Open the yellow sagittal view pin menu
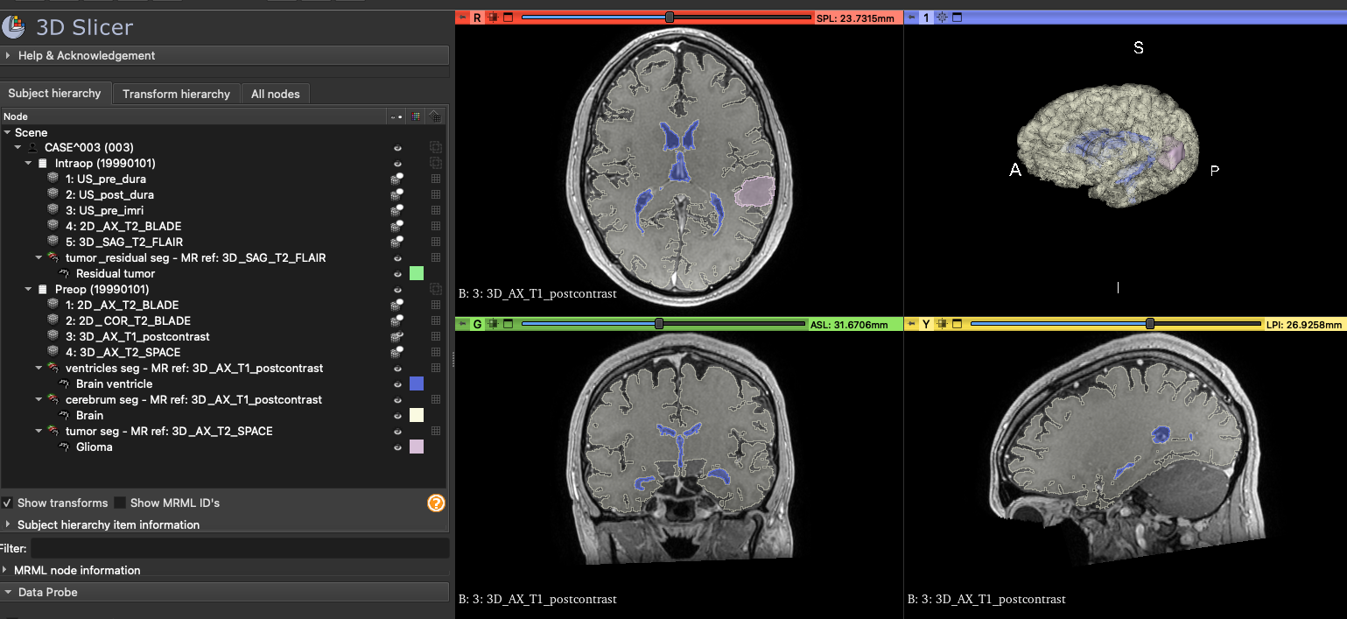Screen dimensions: 1347x619 pyautogui.click(x=909, y=323)
